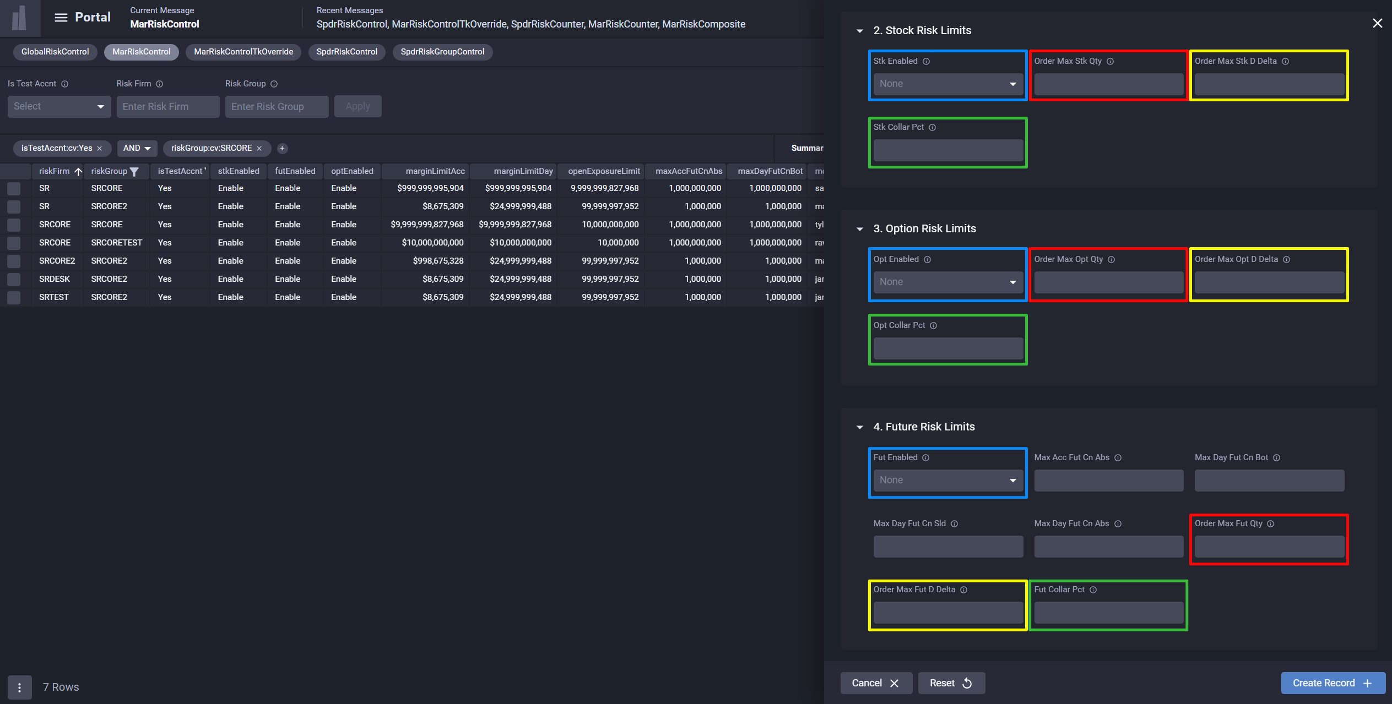Select the checkbox on the SRDESK row
The width and height of the screenshot is (1392, 704).
point(14,279)
